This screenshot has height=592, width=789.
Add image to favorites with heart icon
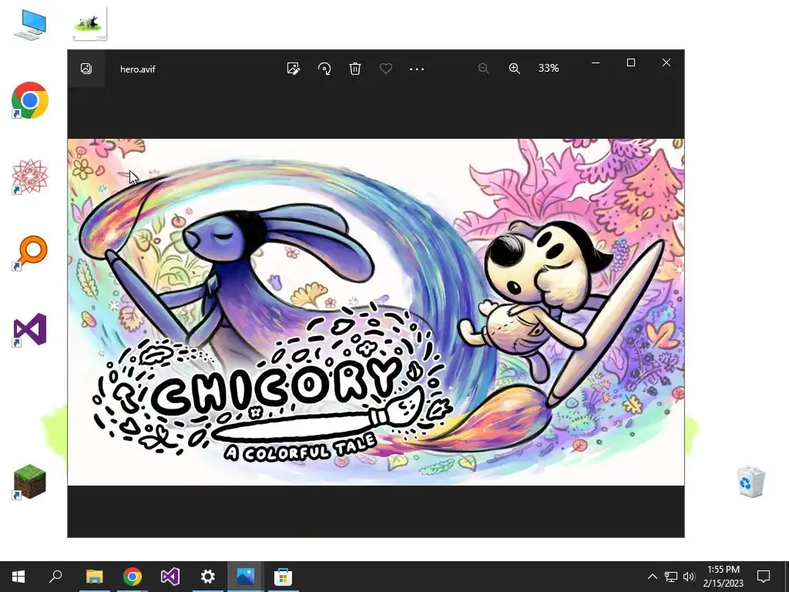point(386,69)
